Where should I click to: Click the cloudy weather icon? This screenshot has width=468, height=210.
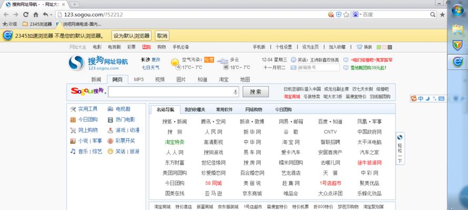coord(222,61)
